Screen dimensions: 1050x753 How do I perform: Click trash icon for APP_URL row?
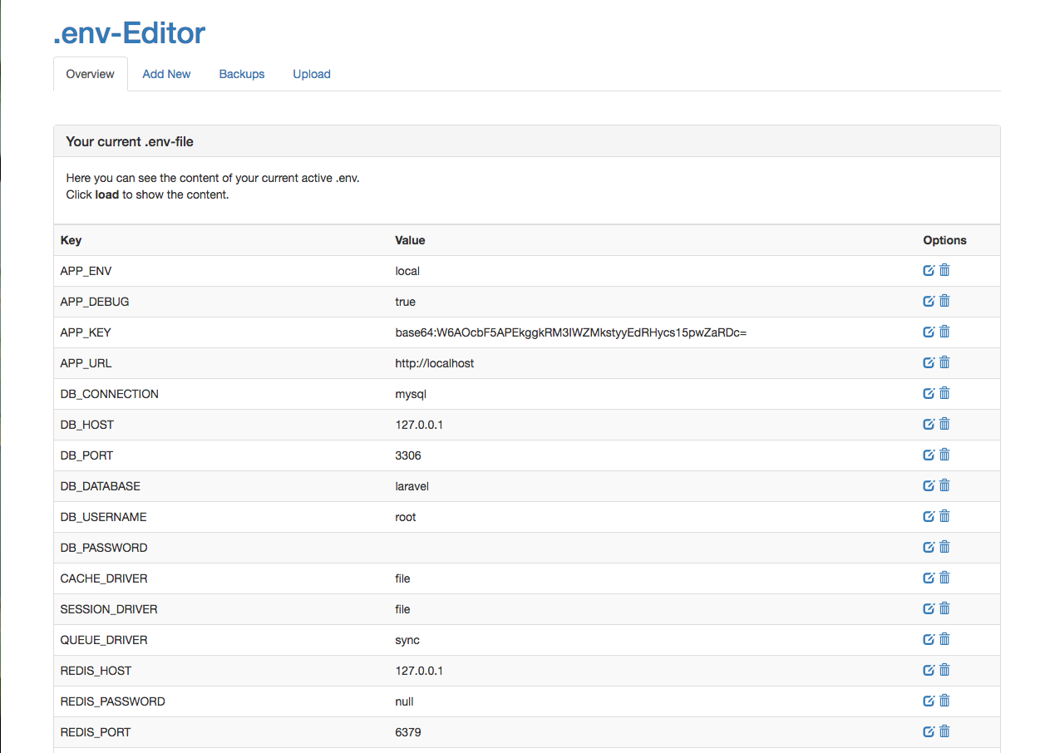point(944,362)
